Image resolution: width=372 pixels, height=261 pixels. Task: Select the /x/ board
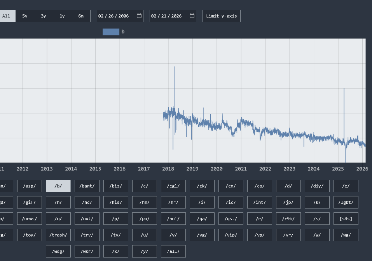[116, 251]
